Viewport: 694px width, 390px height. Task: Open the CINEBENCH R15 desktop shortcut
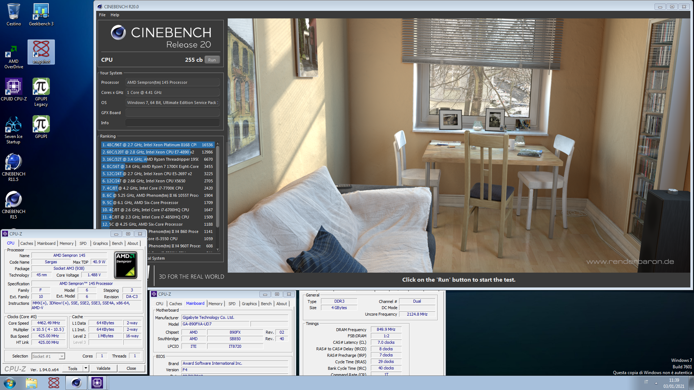(x=14, y=205)
